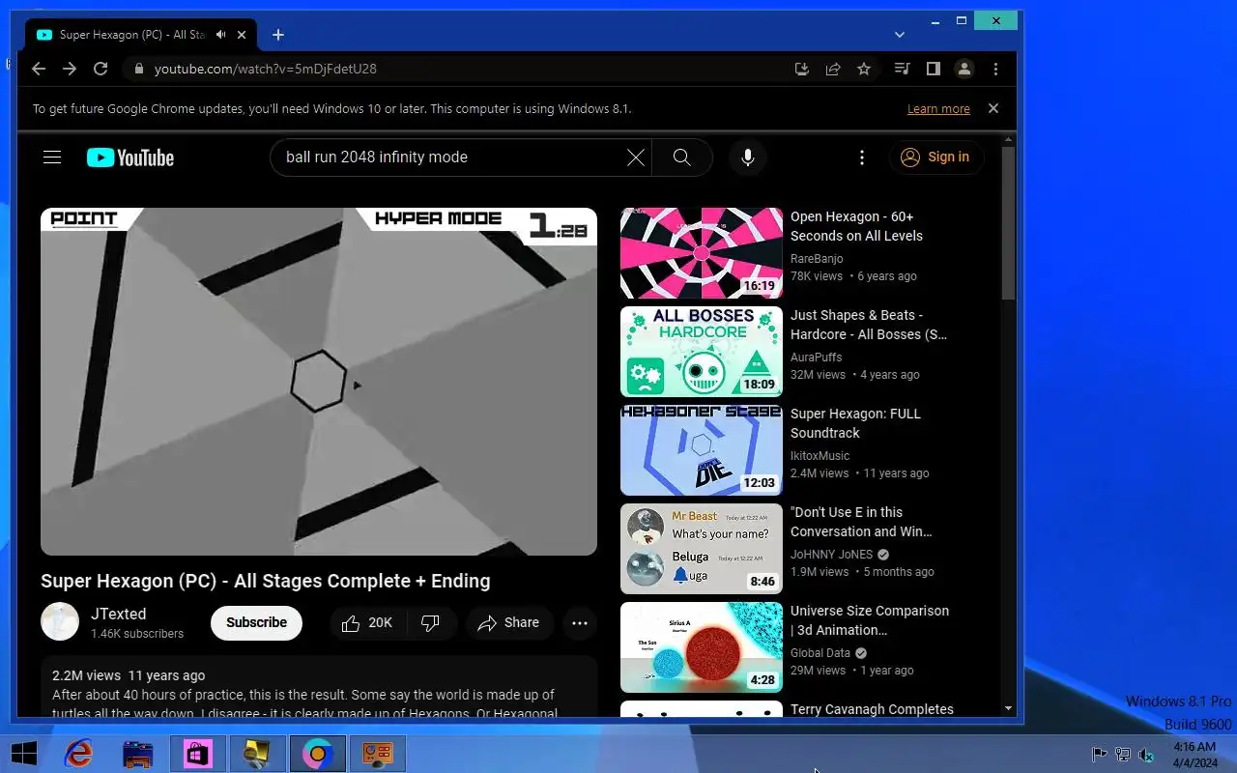Image resolution: width=1237 pixels, height=773 pixels.
Task: Dislike the video with thumbs down
Action: pos(431,623)
